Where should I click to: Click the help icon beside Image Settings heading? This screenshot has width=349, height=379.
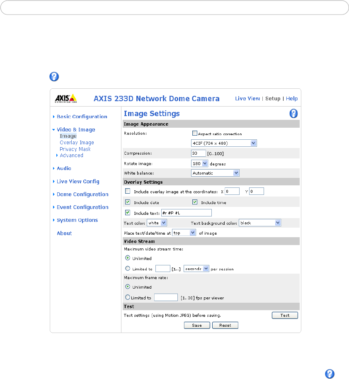point(293,114)
